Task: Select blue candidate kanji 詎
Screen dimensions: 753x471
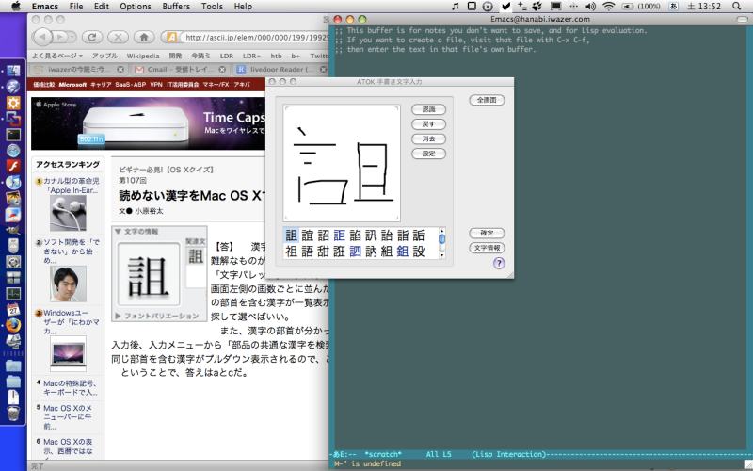Action: [x=339, y=235]
